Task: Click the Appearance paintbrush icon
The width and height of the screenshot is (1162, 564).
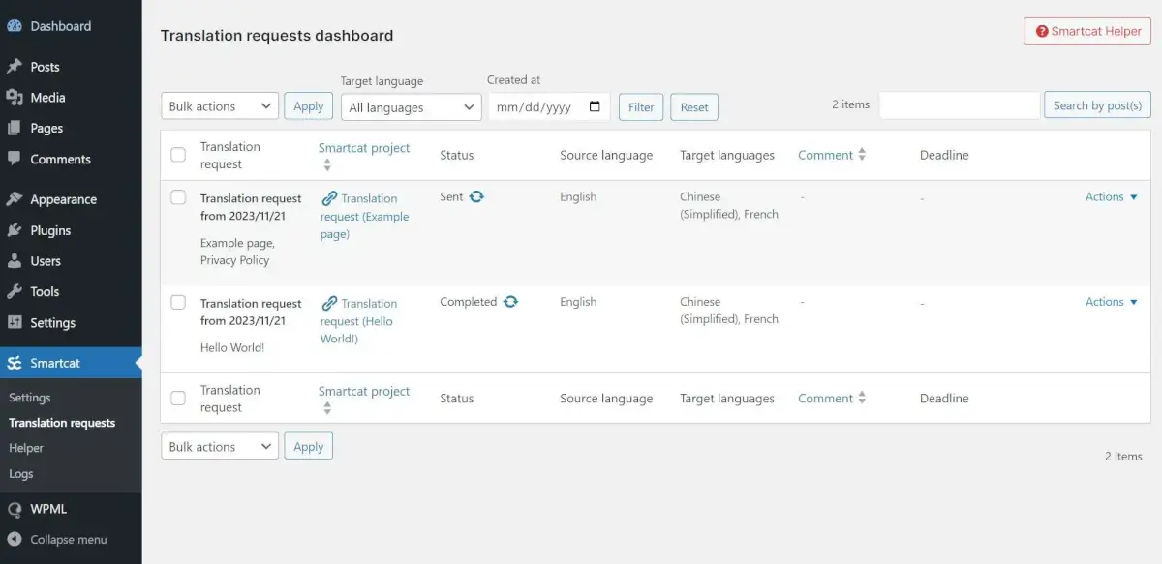Action: coord(15,199)
